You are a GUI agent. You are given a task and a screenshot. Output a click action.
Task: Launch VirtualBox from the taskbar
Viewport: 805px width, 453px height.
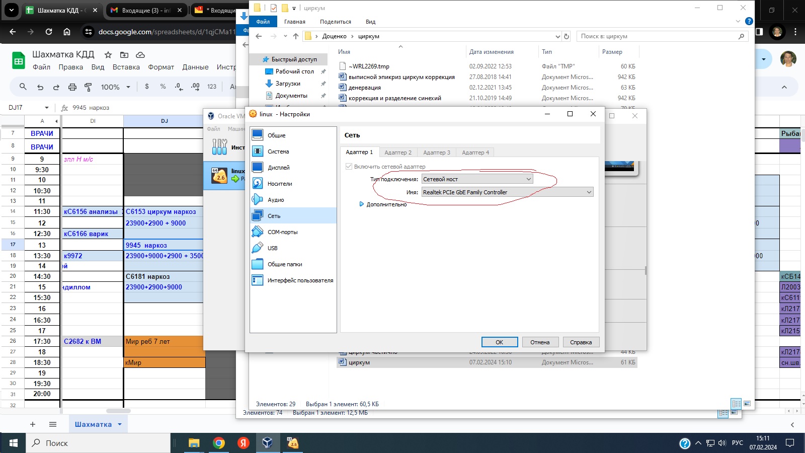[268, 443]
